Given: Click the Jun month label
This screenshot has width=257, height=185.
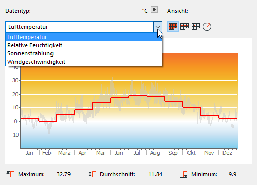Looking at the screenshot, I should tap(118, 153).
